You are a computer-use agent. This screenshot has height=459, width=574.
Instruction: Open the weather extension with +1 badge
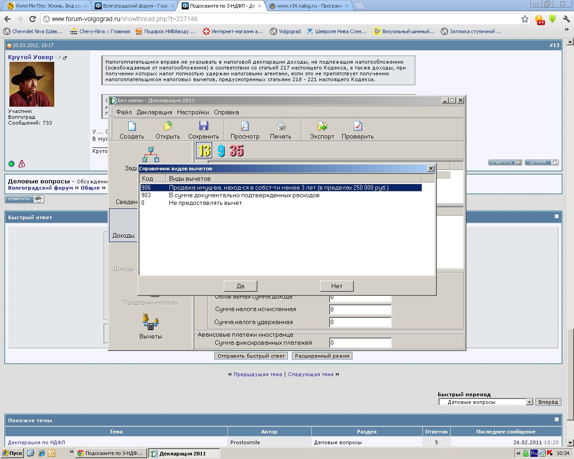point(539,19)
